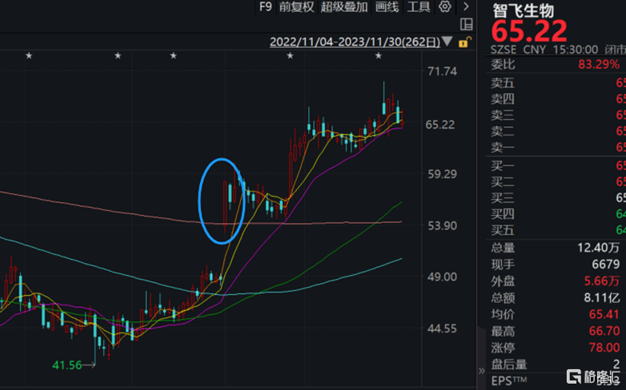Click the 59.29 price axis label
626x390 pixels.
pos(442,174)
